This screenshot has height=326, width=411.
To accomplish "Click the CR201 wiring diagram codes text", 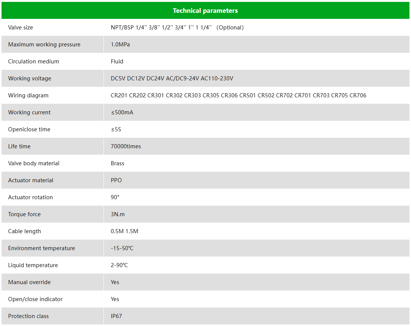I will pos(238,95).
